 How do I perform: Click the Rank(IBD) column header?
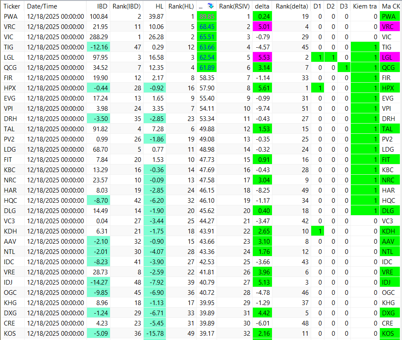126,6
